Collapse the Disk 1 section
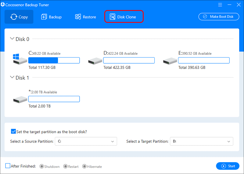 pos(12,77)
